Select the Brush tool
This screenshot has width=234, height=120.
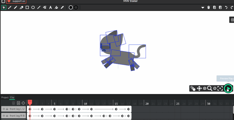[10, 7]
